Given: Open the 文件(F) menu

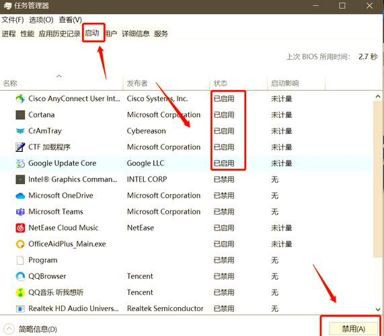Looking at the screenshot, I should (x=13, y=19).
